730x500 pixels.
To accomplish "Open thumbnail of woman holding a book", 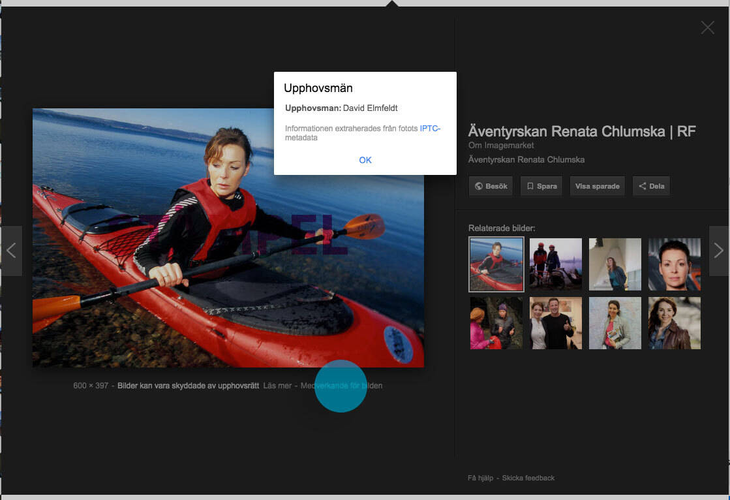I will coord(615,323).
